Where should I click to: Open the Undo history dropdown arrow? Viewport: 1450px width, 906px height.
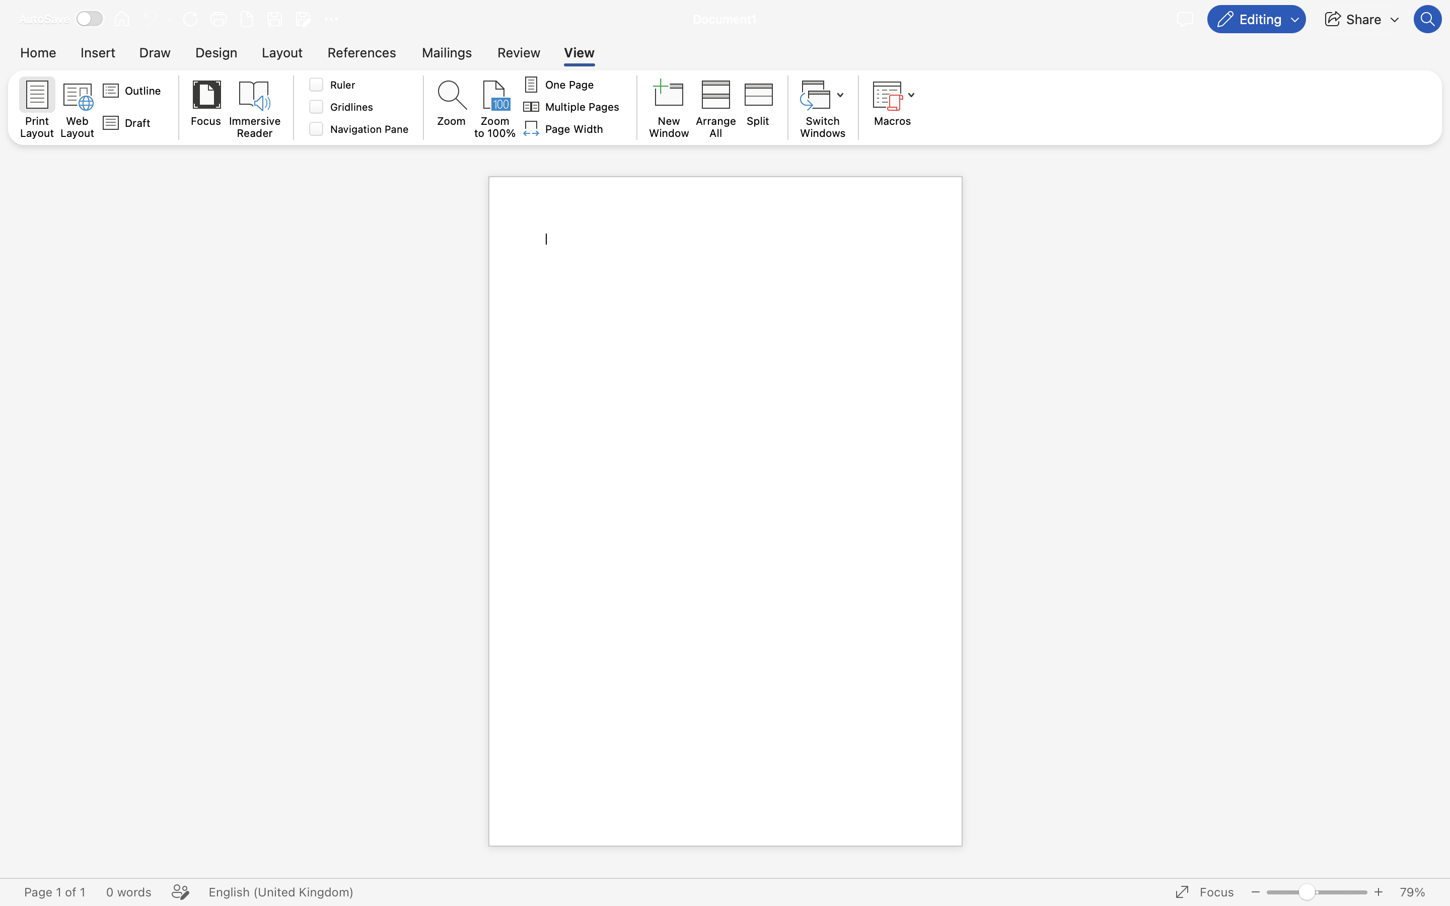[170, 19]
